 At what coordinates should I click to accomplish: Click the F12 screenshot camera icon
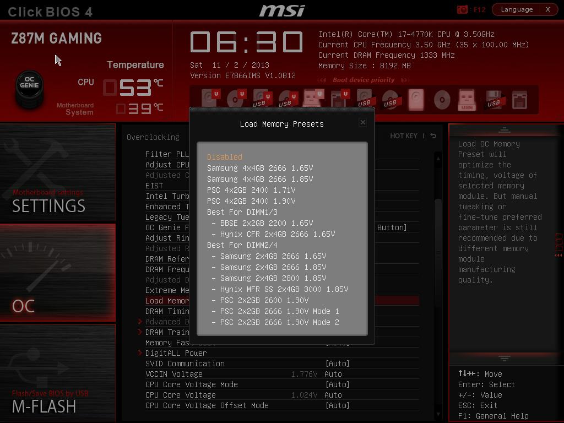click(462, 9)
